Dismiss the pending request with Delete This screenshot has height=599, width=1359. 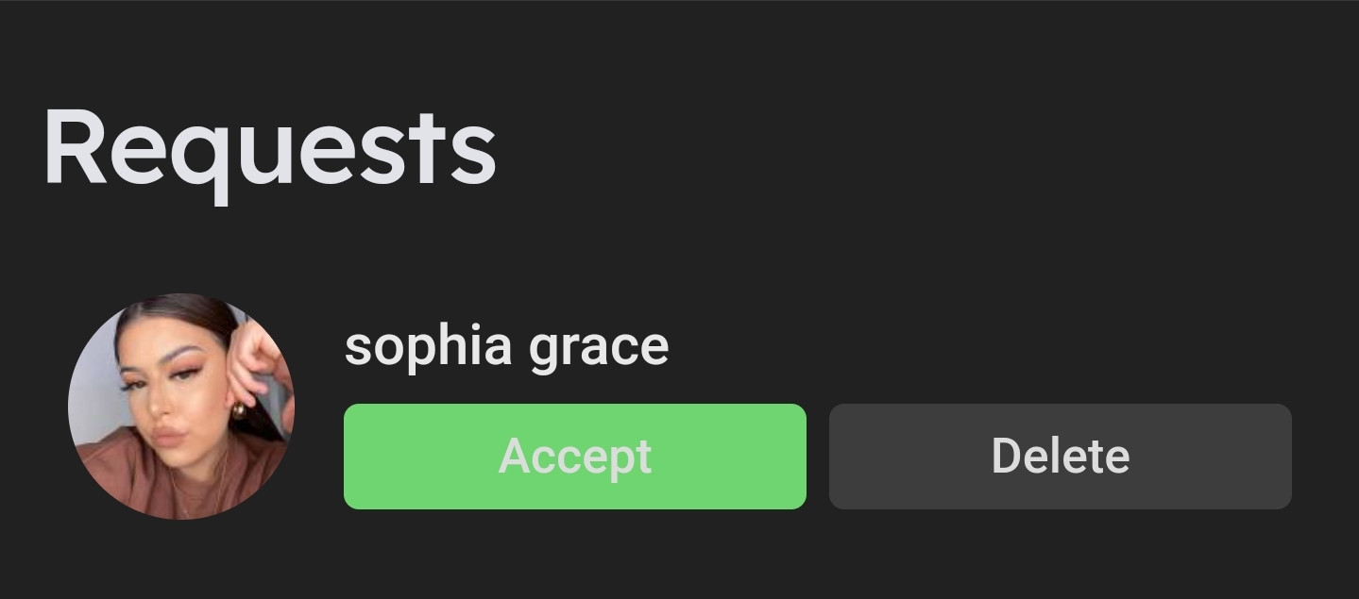[1060, 457]
